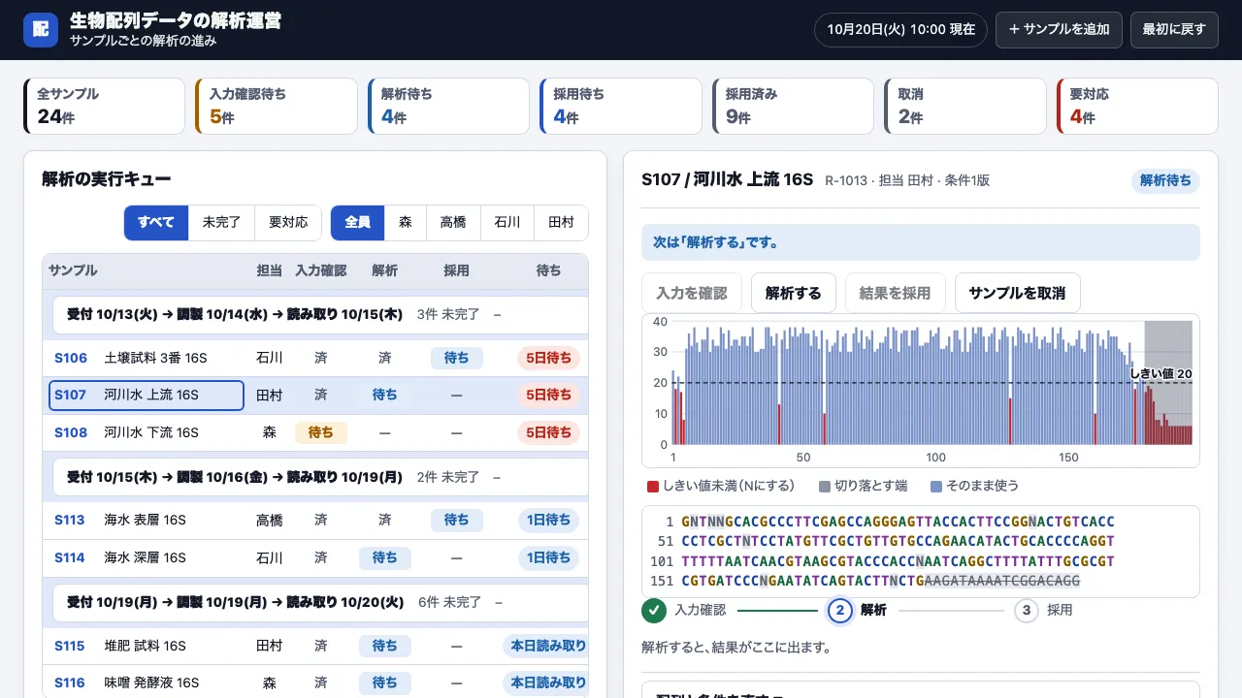Click the 取消 2件 summary card
Viewport: 1242px width, 698px height.
pos(965,106)
